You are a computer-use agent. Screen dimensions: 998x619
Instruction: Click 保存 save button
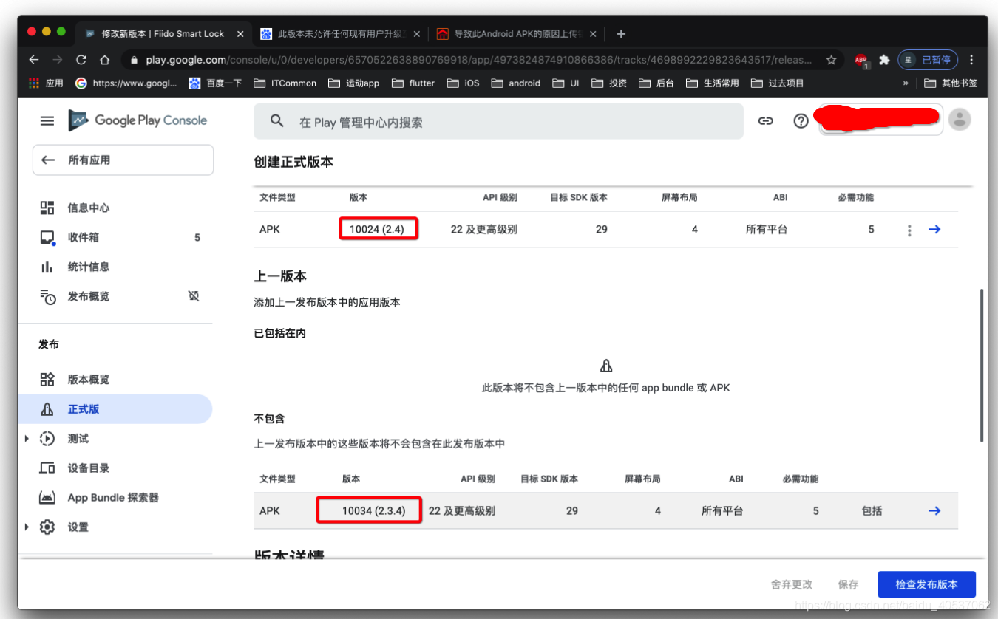click(848, 584)
